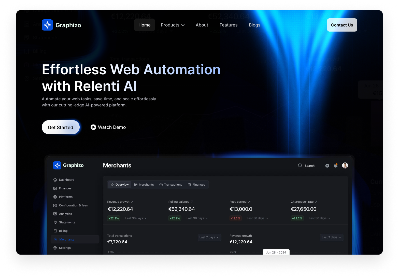The image size is (399, 277).
Task: Open Revenue growth details arrow icon
Action: 132,202
